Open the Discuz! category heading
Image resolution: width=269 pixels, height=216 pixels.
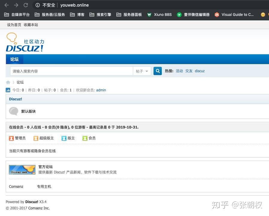pos(16,99)
